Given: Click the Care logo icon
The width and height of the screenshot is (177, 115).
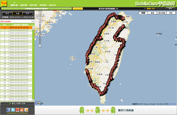Looking at the screenshot, I should 4,4.
